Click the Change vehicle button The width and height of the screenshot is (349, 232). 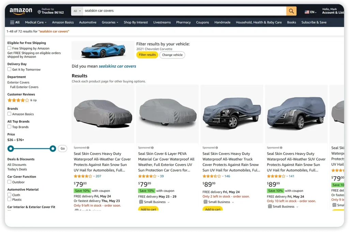(172, 55)
